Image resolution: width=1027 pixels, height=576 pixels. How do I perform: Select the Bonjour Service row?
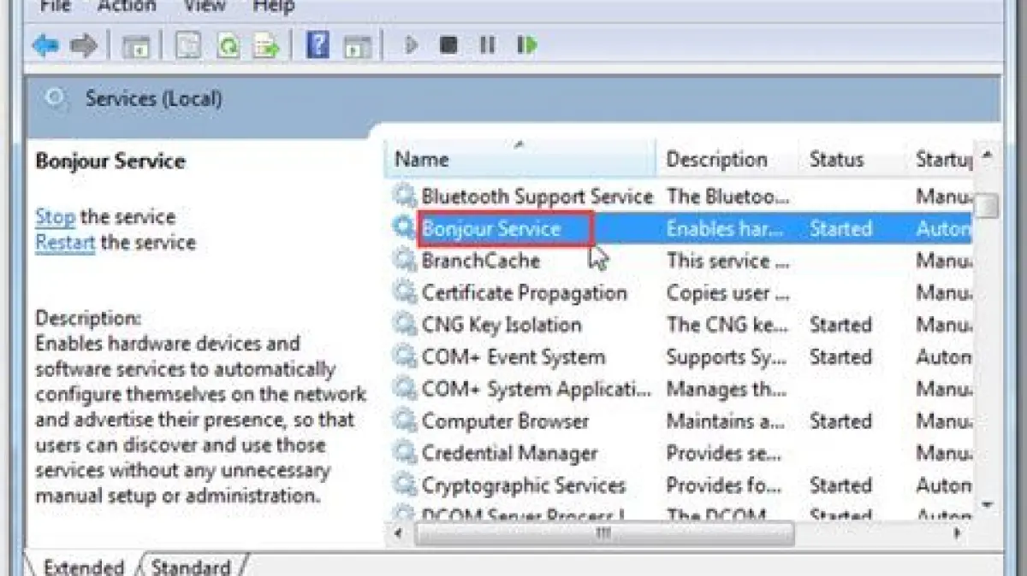[491, 229]
